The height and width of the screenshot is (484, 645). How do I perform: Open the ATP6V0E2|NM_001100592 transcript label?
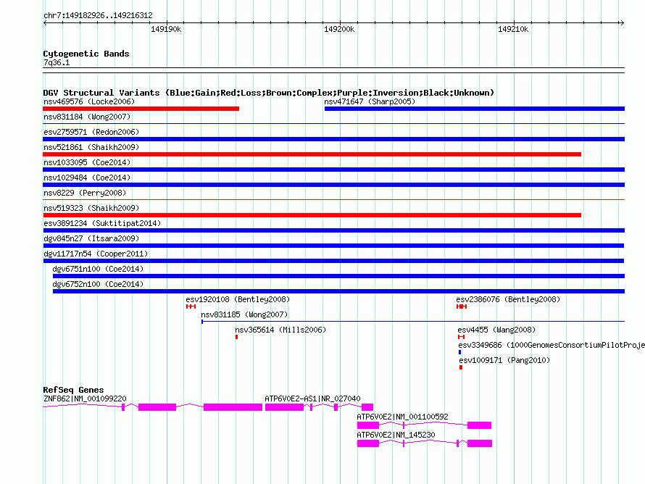pos(402,417)
